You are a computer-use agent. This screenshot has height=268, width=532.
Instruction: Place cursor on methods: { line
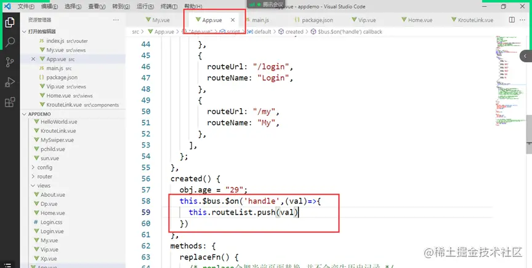point(193,246)
